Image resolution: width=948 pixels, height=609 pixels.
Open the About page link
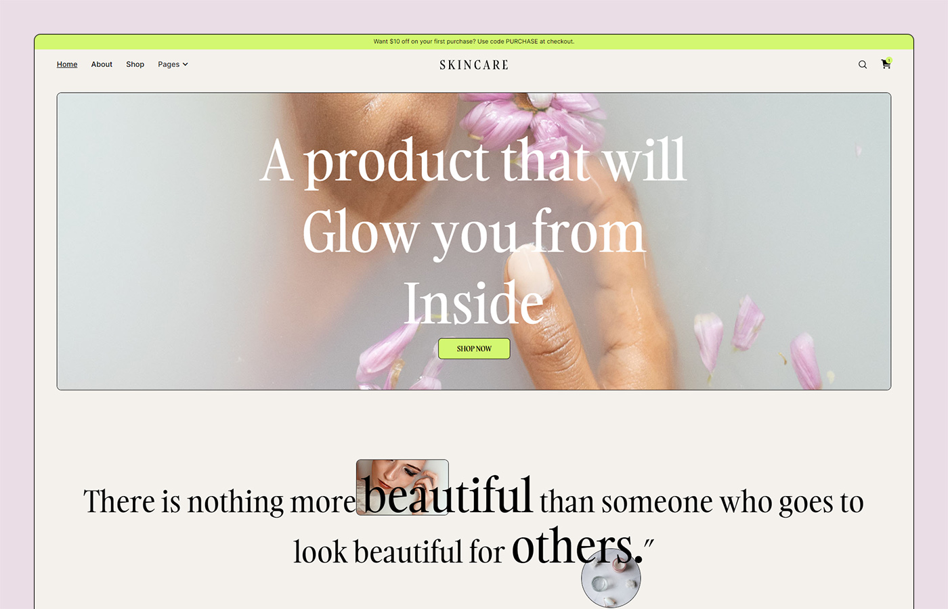[x=102, y=64]
